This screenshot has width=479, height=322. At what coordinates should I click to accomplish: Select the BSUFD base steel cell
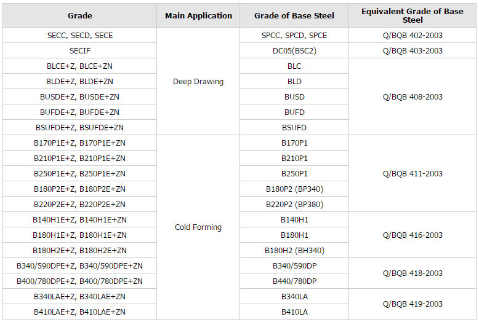tap(294, 127)
